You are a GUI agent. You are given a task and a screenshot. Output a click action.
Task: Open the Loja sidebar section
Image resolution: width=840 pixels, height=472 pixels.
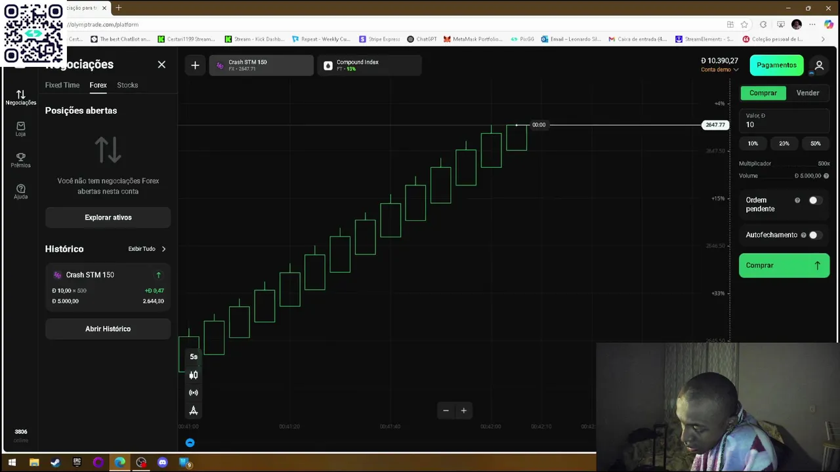point(20,128)
